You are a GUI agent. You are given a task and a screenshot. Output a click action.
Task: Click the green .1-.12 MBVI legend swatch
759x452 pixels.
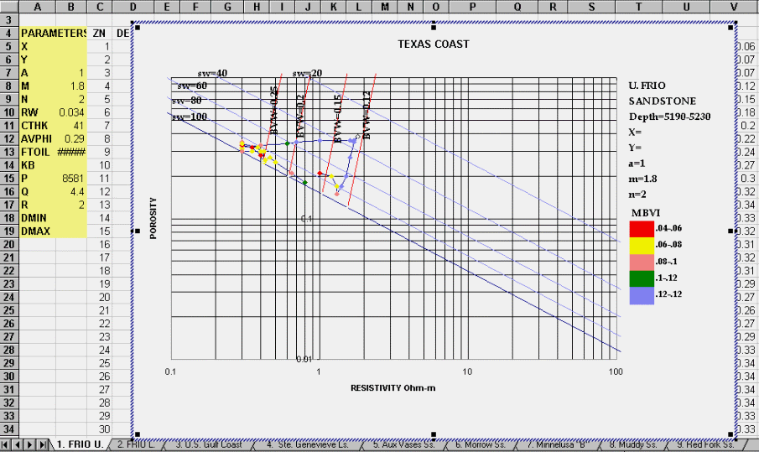640,278
